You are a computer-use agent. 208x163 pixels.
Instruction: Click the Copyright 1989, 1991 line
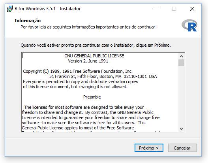pos(78,71)
